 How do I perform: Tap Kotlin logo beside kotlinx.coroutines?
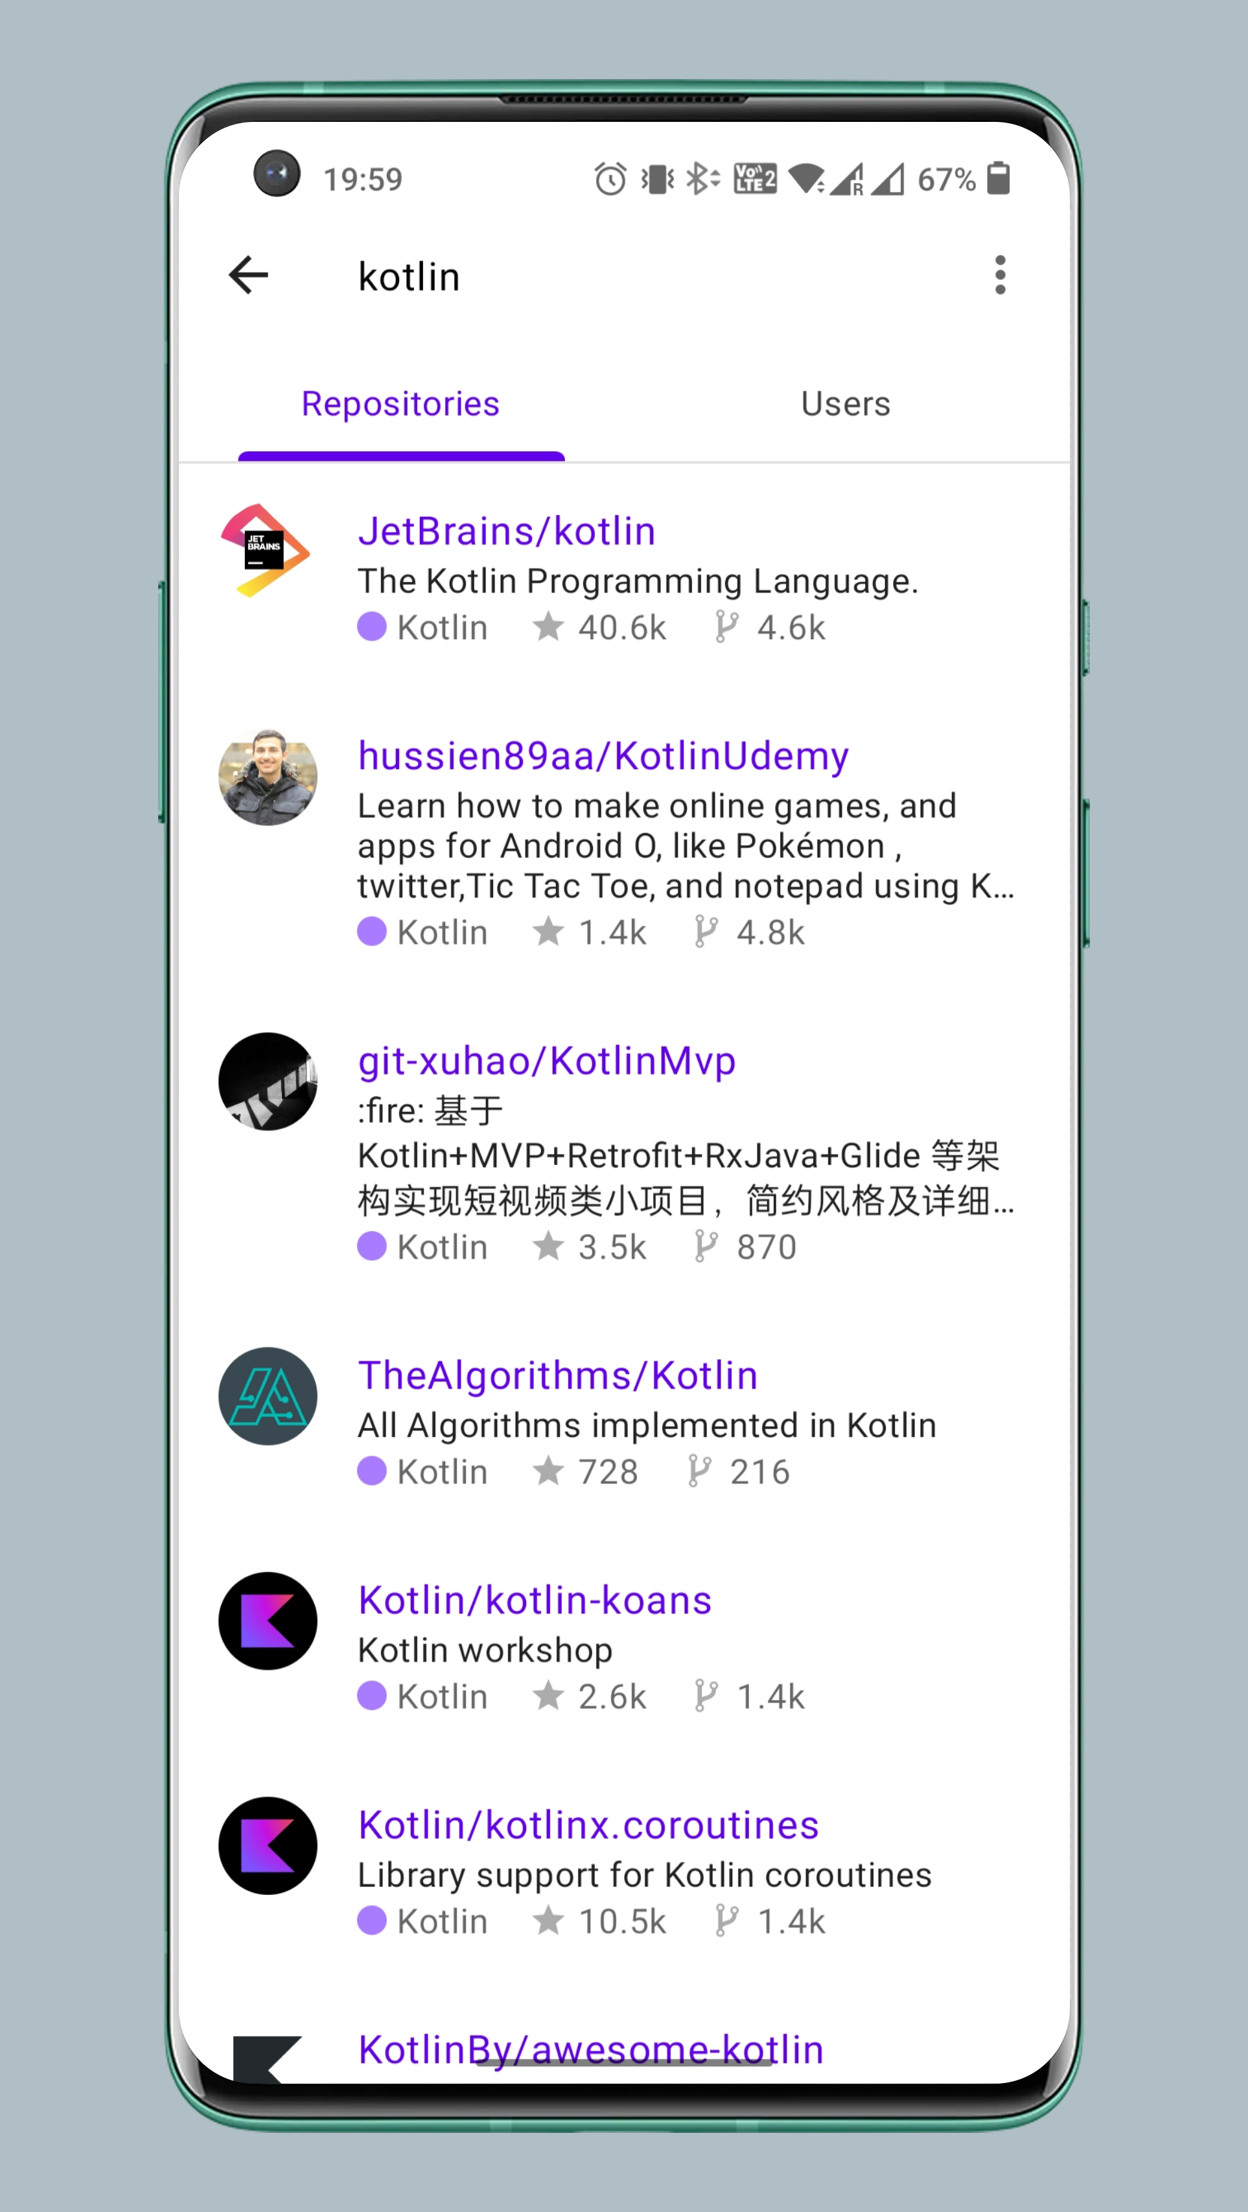(x=268, y=1846)
